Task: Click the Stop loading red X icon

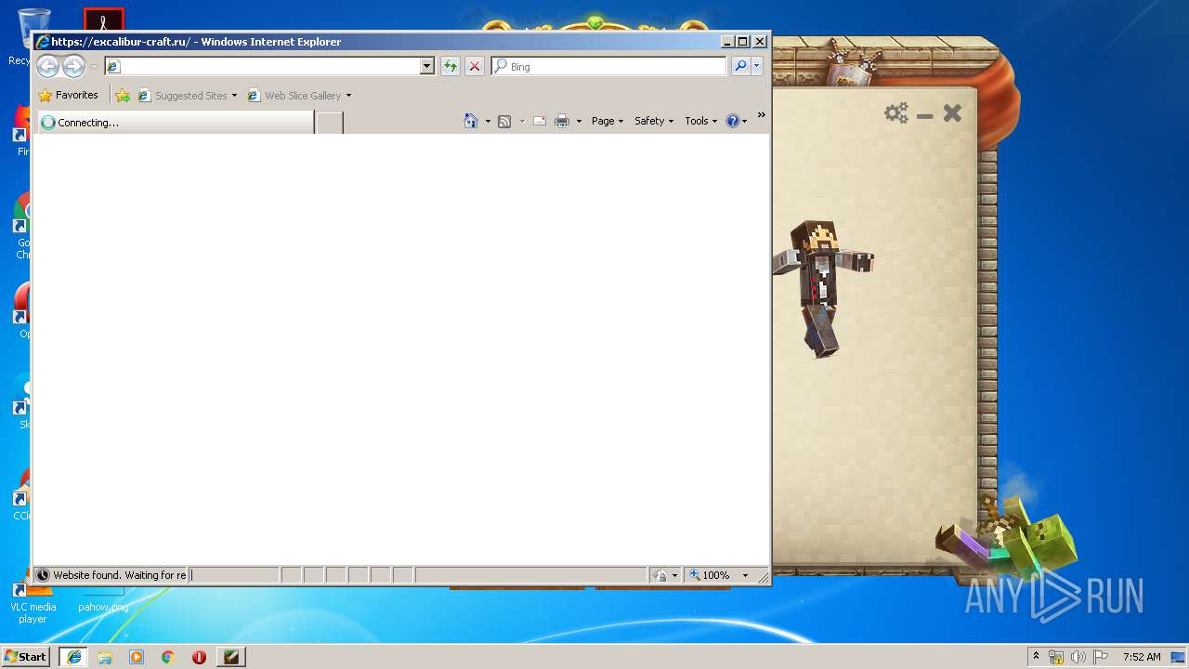Action: [475, 66]
